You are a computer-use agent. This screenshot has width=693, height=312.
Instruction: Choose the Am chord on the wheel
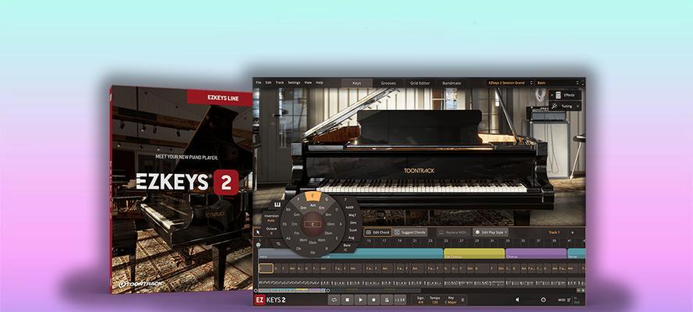(x=313, y=205)
